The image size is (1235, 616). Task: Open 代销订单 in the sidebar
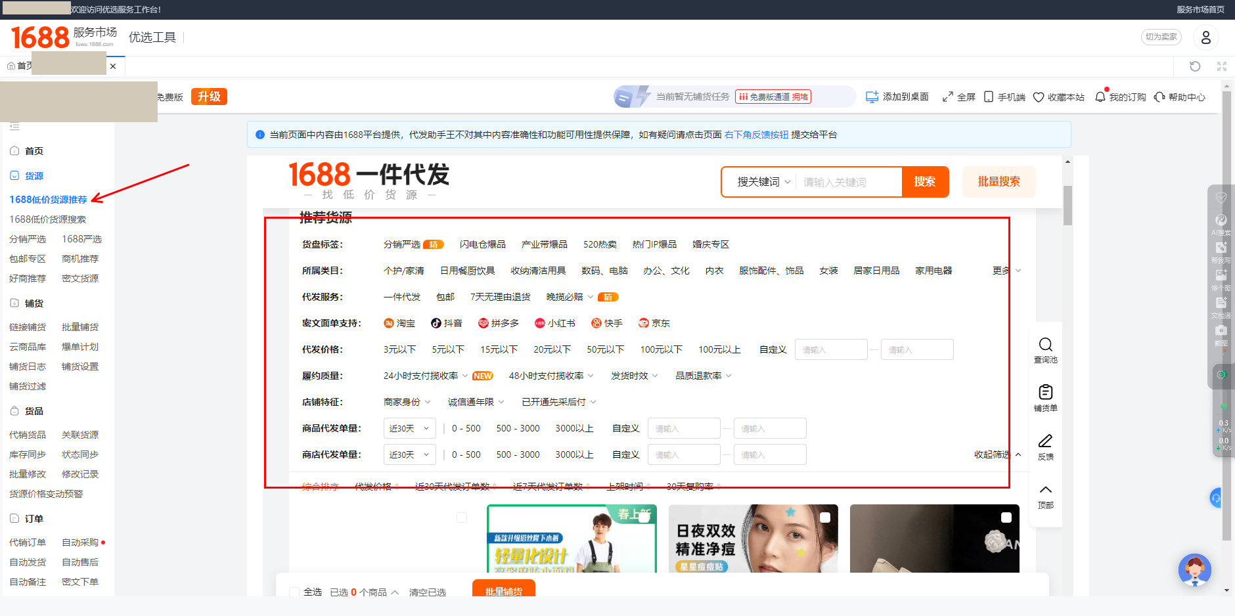[28, 542]
